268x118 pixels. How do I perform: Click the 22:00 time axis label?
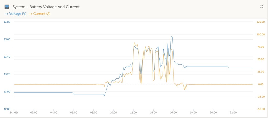[233, 113]
